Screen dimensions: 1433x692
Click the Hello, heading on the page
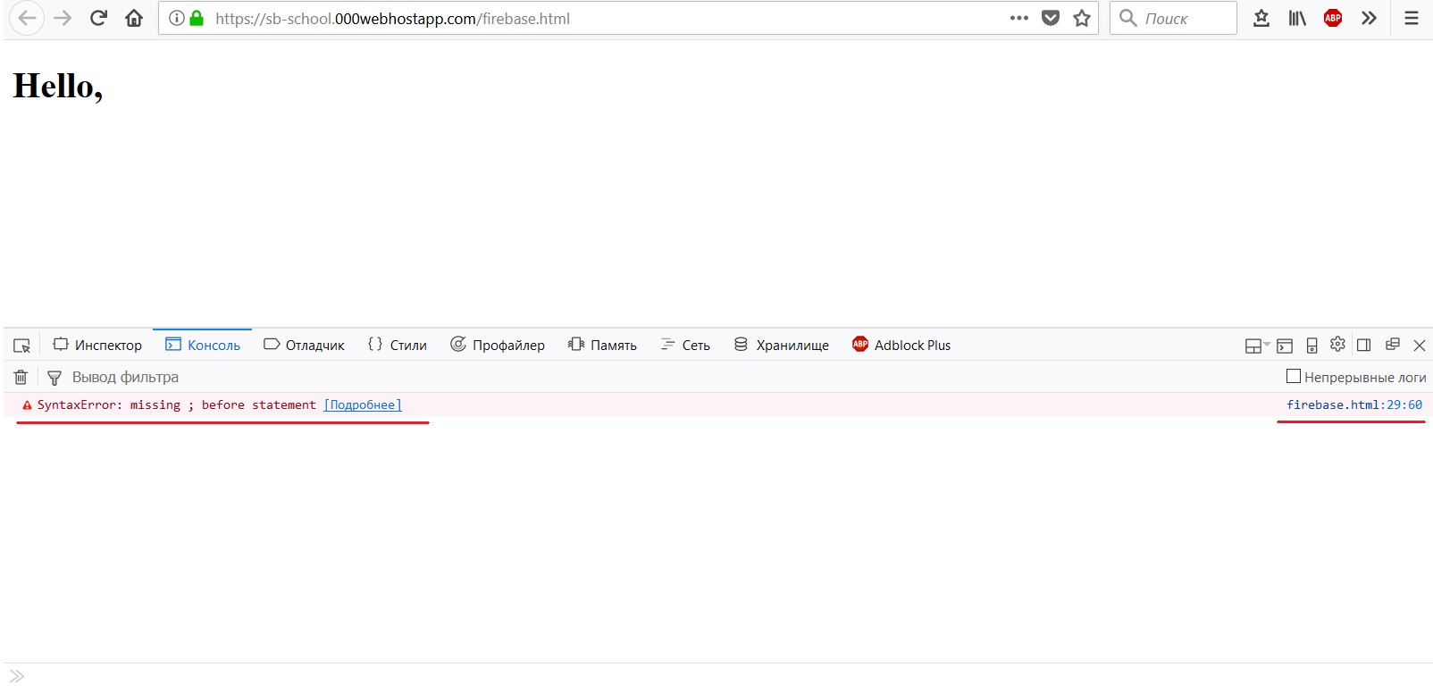tap(58, 86)
